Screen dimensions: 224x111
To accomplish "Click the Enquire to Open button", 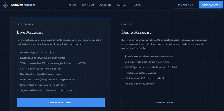I will pyautogui.click(x=61, y=103).
